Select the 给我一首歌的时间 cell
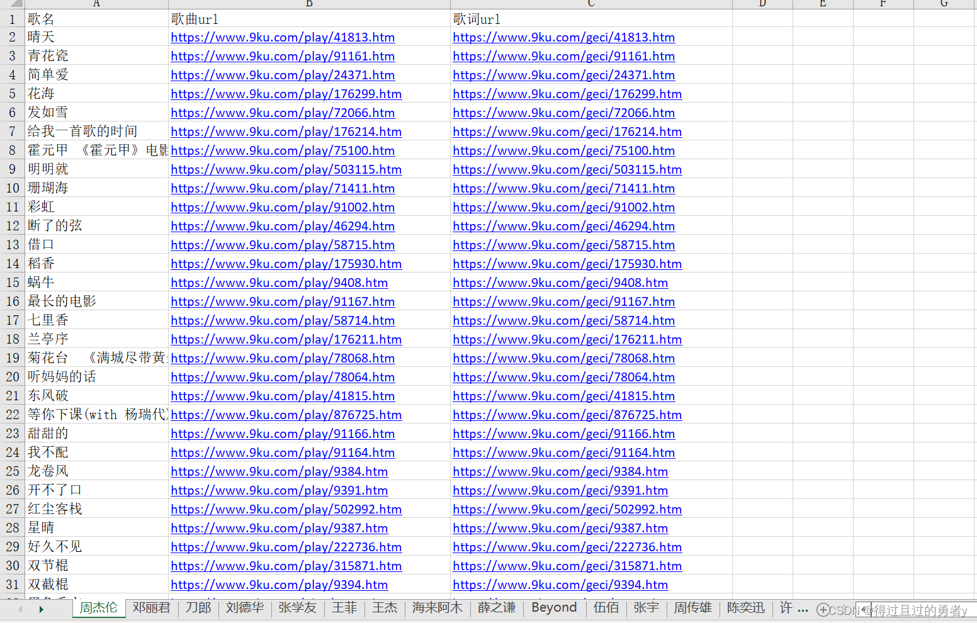Viewport: 977px width, 623px height. (97, 131)
